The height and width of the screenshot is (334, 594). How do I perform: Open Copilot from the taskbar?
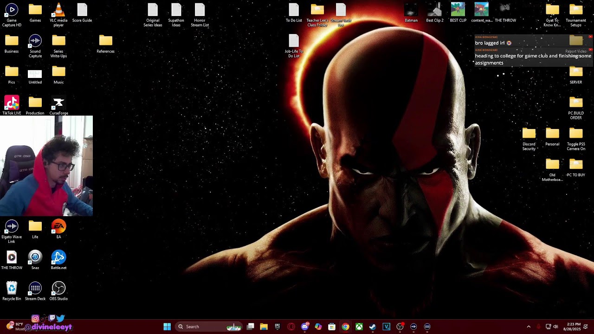coord(318,327)
